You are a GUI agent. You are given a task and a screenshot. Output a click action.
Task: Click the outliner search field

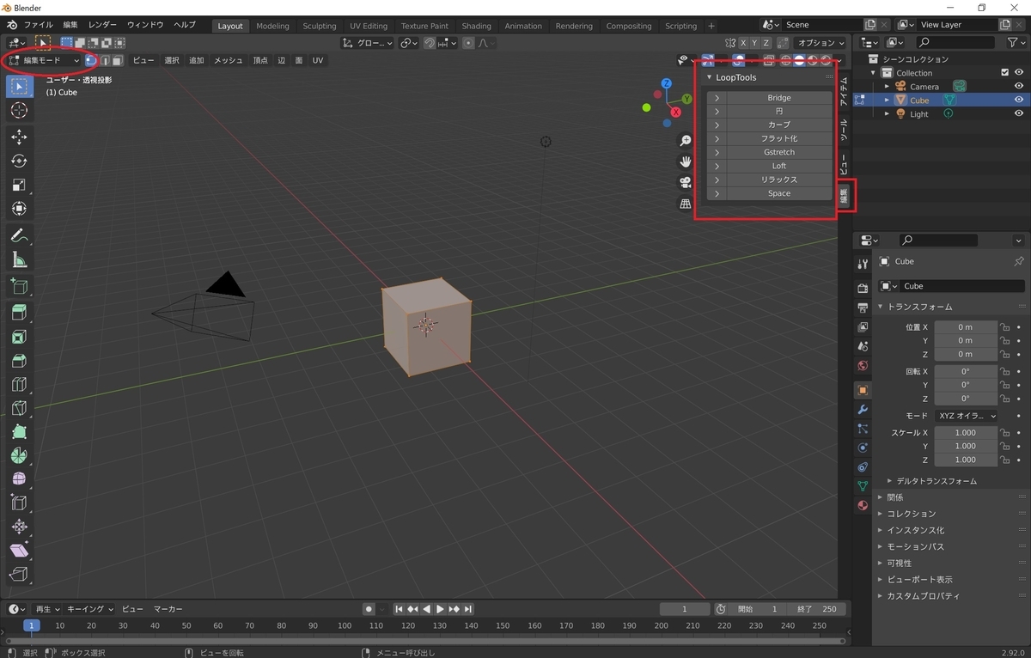(x=954, y=42)
